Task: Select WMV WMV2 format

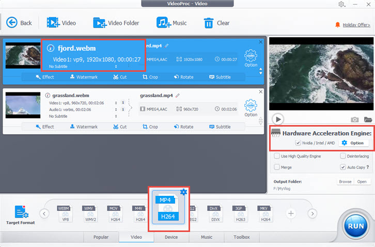Action: coord(90,213)
